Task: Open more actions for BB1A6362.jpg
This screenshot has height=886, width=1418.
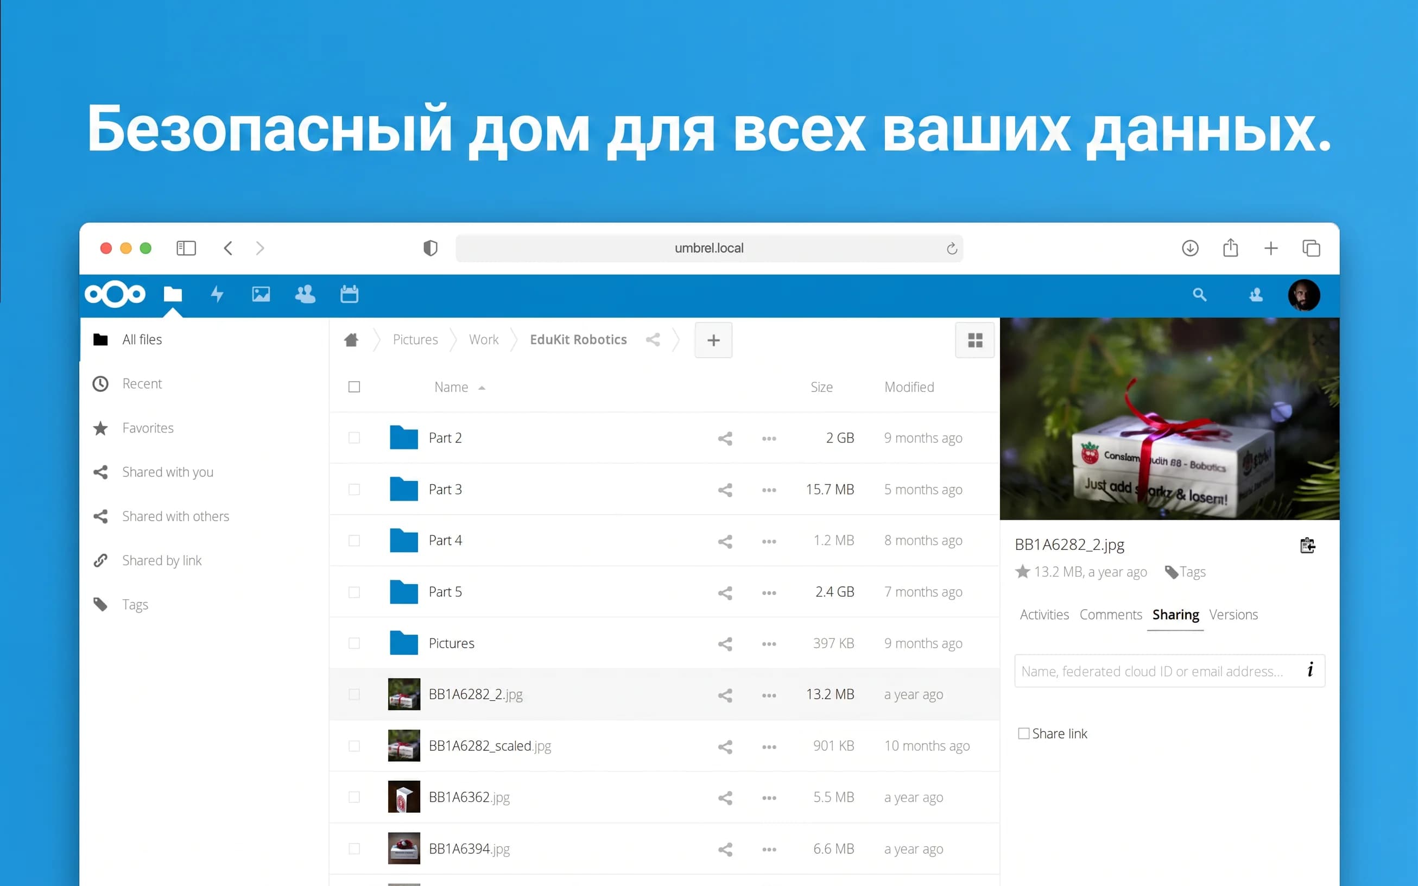Action: click(769, 798)
